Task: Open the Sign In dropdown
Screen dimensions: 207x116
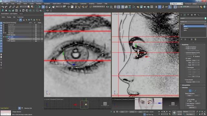Action: 177,4
